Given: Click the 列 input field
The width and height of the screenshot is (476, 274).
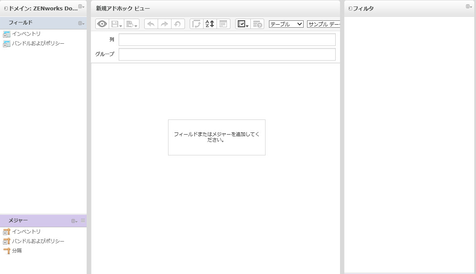Looking at the screenshot, I should tap(227, 39).
